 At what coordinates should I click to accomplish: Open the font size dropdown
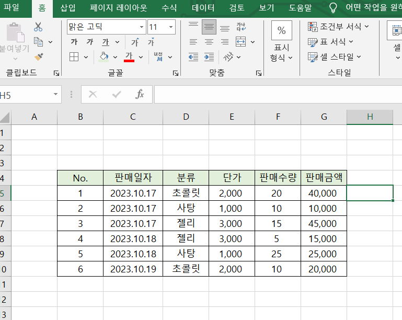(171, 27)
